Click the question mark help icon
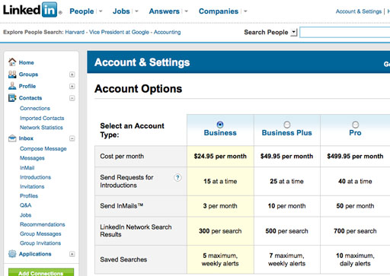Viewport: 390px width, 276px height. click(177, 178)
